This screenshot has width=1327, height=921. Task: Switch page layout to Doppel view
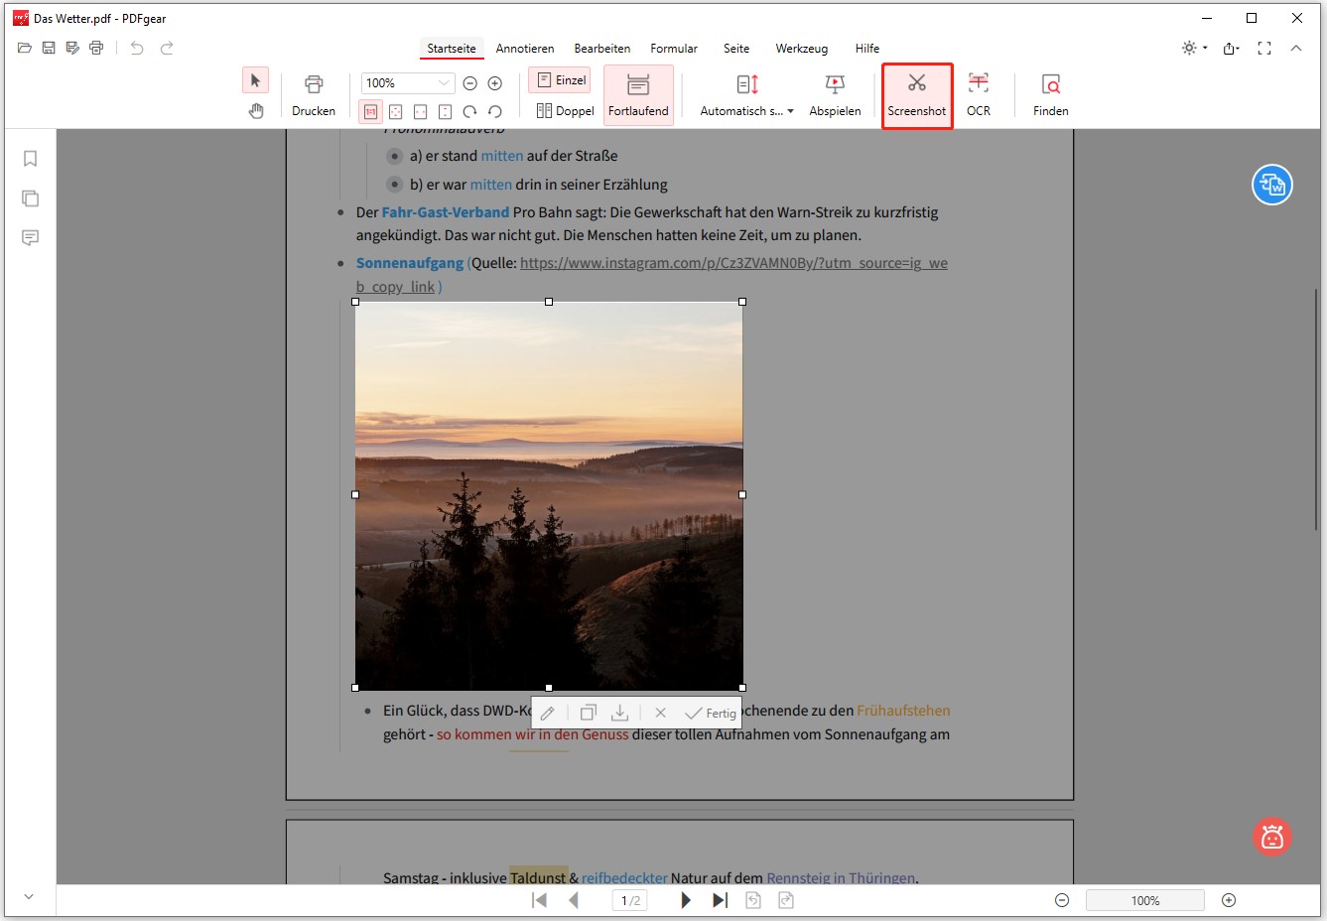(x=565, y=110)
